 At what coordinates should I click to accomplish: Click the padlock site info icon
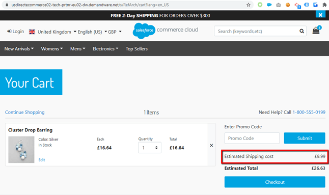(x=7, y=5)
